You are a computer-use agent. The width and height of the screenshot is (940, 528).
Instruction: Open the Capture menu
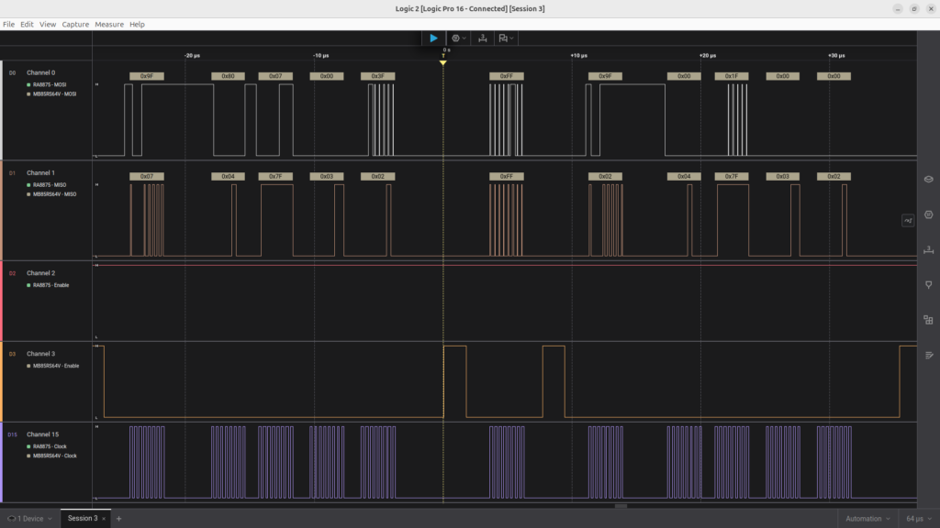[75, 25]
